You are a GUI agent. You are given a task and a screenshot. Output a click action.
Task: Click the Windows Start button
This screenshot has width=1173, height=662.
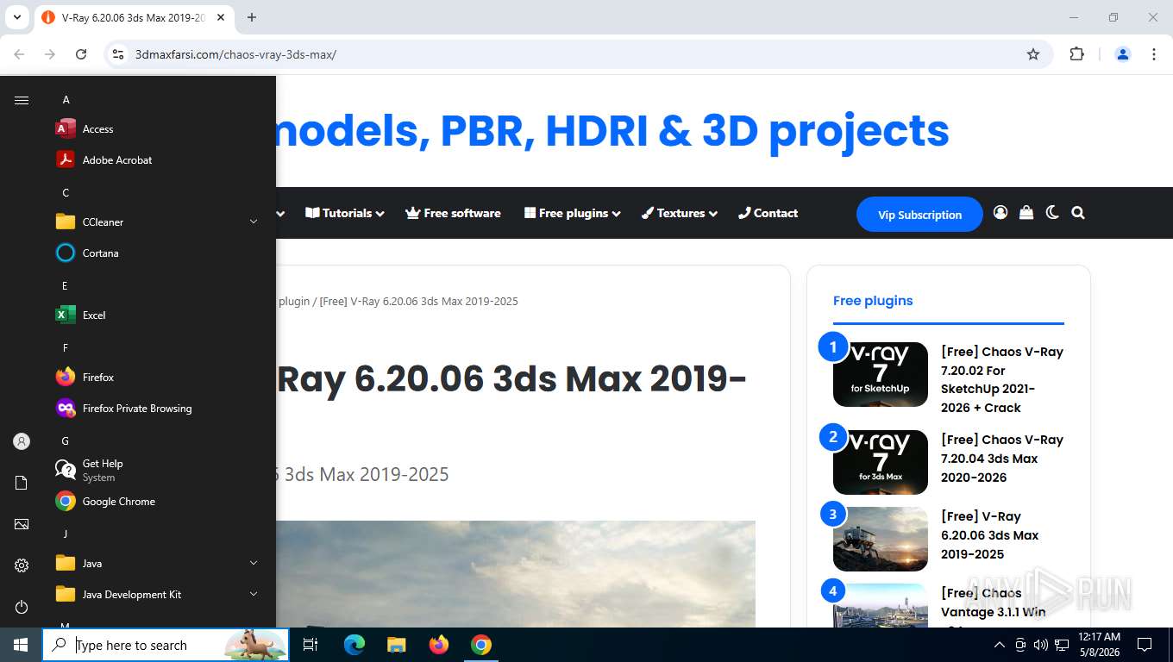21,645
